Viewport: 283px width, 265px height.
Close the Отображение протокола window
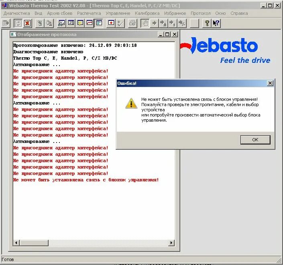tap(174, 34)
